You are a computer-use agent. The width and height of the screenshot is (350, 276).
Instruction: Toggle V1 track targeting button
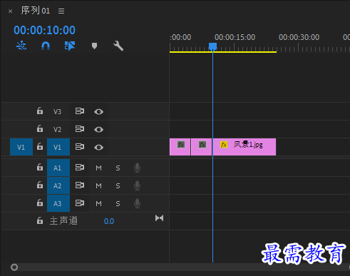tap(58, 147)
